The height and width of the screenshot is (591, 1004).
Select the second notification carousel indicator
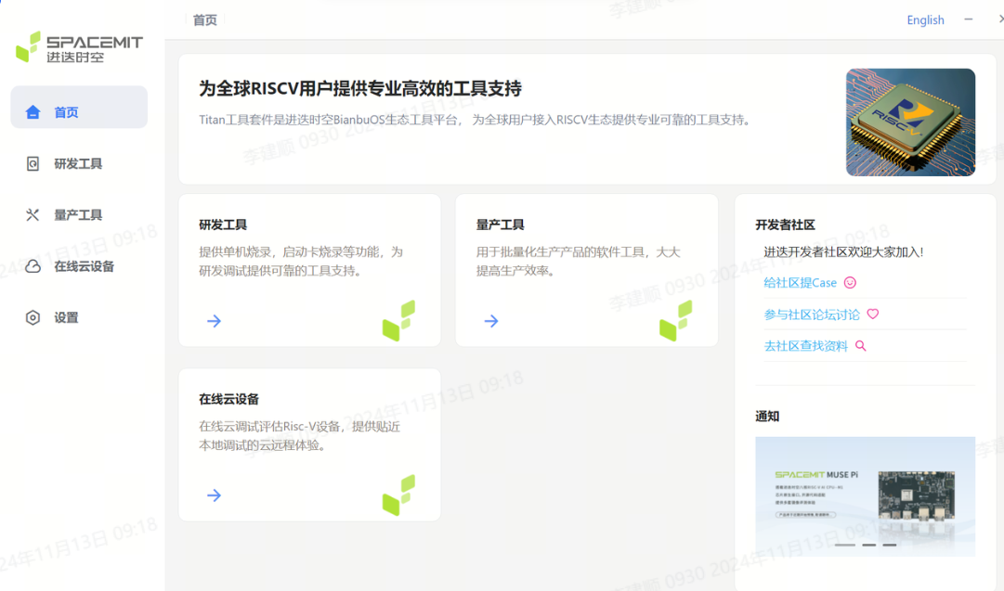click(x=869, y=545)
